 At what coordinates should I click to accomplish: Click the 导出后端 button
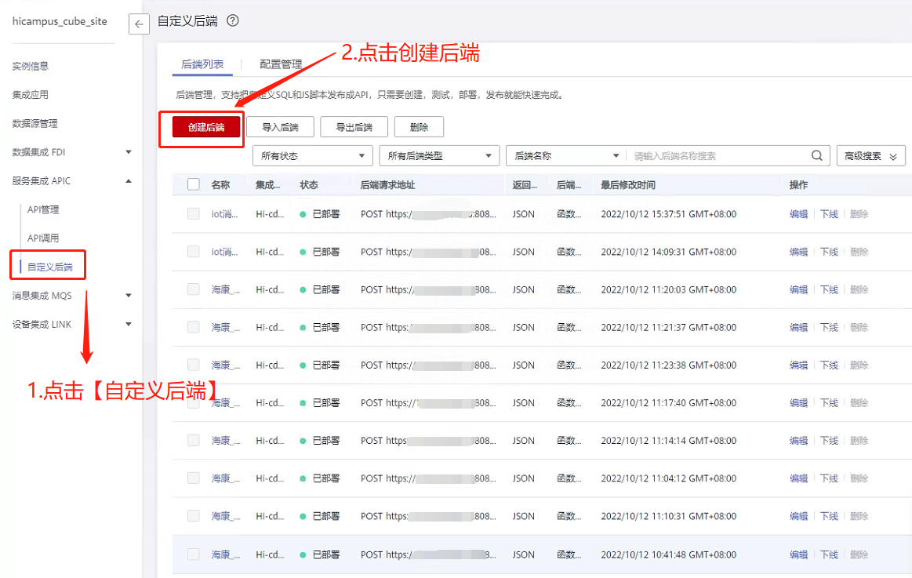pyautogui.click(x=354, y=127)
